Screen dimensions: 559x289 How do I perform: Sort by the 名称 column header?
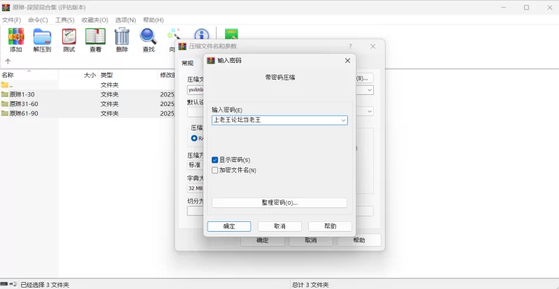(8, 75)
